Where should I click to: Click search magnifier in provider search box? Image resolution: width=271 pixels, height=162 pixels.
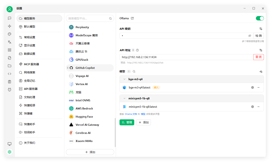coord(110,19)
